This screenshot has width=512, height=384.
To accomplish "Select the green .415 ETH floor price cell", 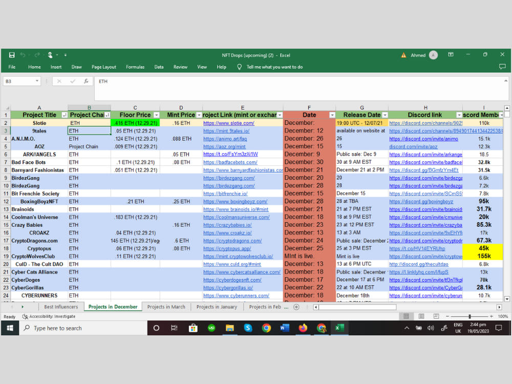I will [x=135, y=123].
